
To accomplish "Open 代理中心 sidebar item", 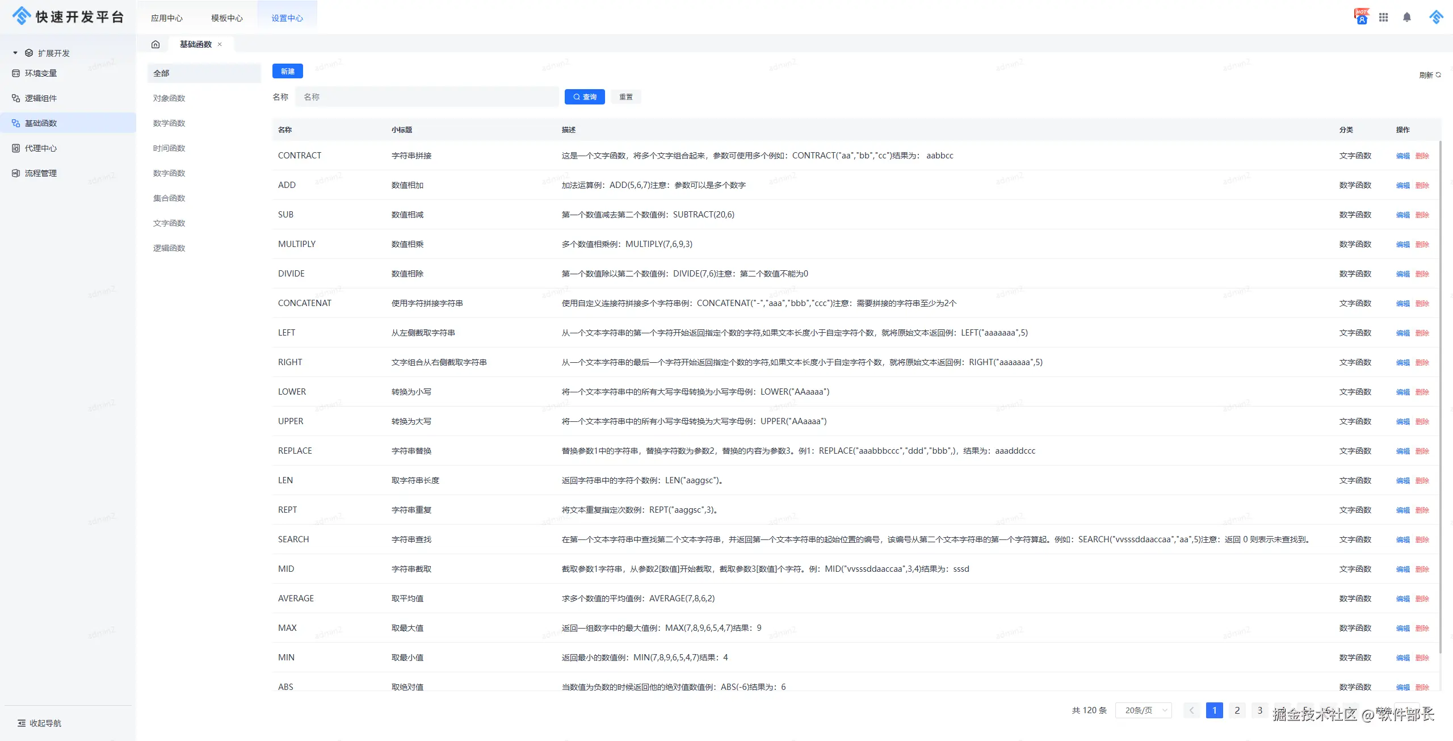I will (40, 148).
